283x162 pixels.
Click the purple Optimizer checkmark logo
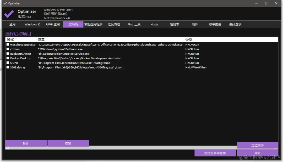[x=9, y=14]
